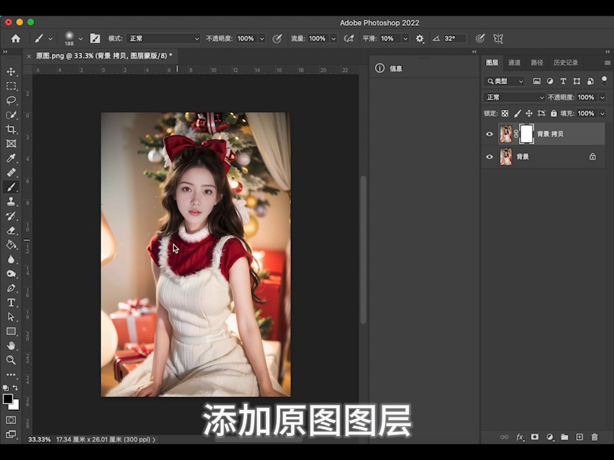
Task: Select the Clone Stamp tool
Action: [11, 201]
